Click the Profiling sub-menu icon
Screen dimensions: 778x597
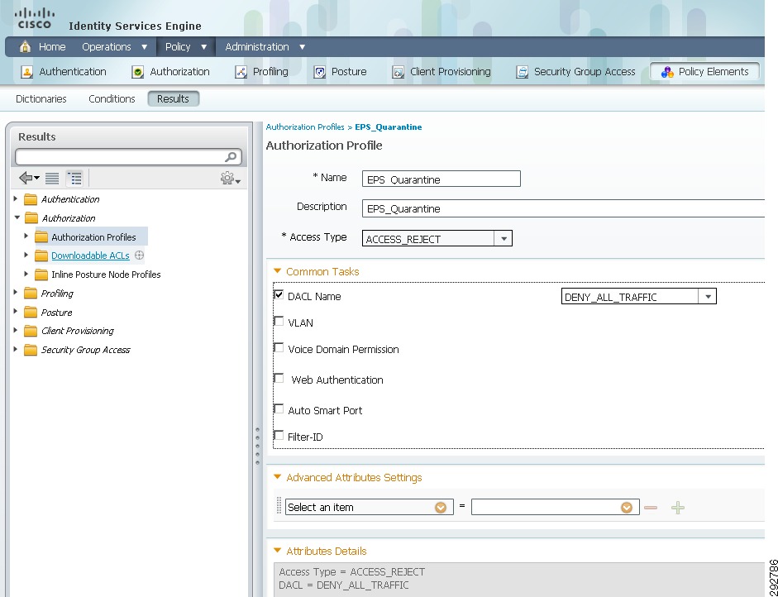click(x=241, y=72)
